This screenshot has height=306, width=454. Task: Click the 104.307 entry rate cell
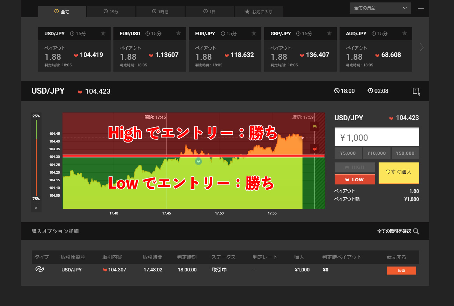(x=115, y=270)
